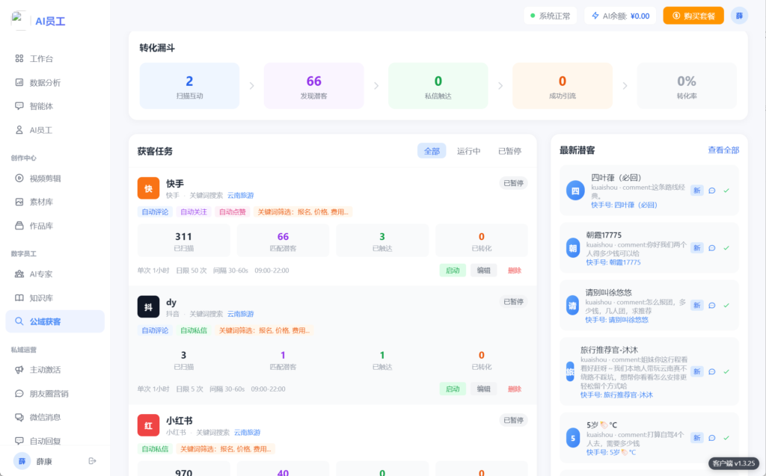Open the 知识库 book icon
766x476 pixels.
tap(19, 297)
